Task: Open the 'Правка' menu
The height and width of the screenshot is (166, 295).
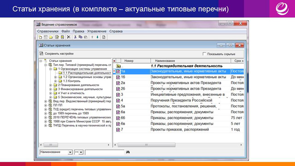Action: [78, 31]
